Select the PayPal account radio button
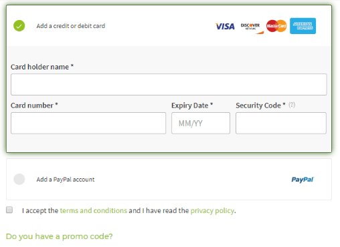The width and height of the screenshot is (340, 247). [x=19, y=179]
